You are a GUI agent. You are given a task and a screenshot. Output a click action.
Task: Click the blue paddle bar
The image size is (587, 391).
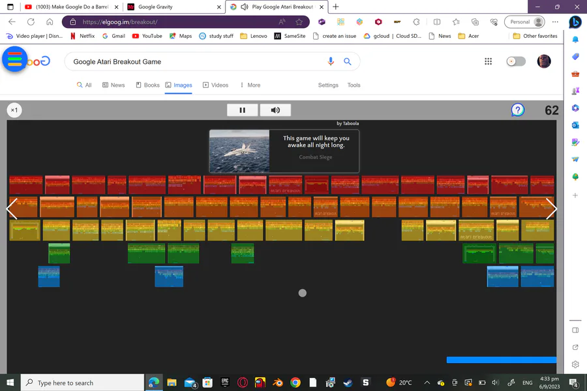(x=502, y=360)
